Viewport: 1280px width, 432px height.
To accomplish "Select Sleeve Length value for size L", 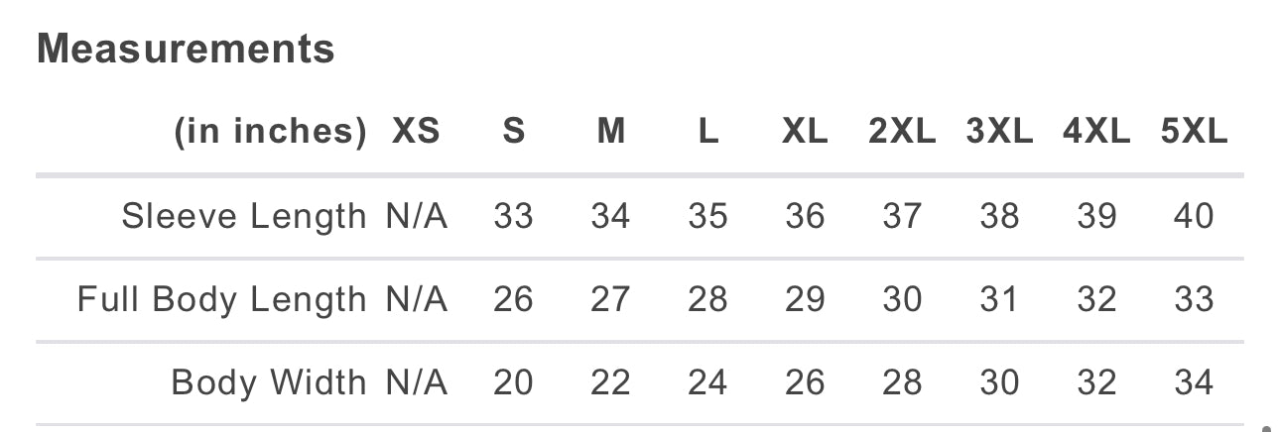I will point(707,215).
